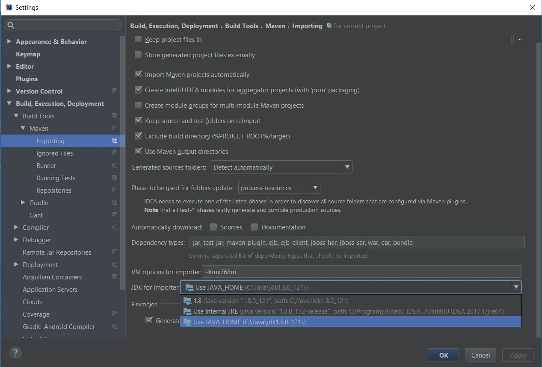Viewport: 542px width, 367px height.
Task: Toggle Create IntelliJ IDEA modules for aggregator projects
Action: 138,90
